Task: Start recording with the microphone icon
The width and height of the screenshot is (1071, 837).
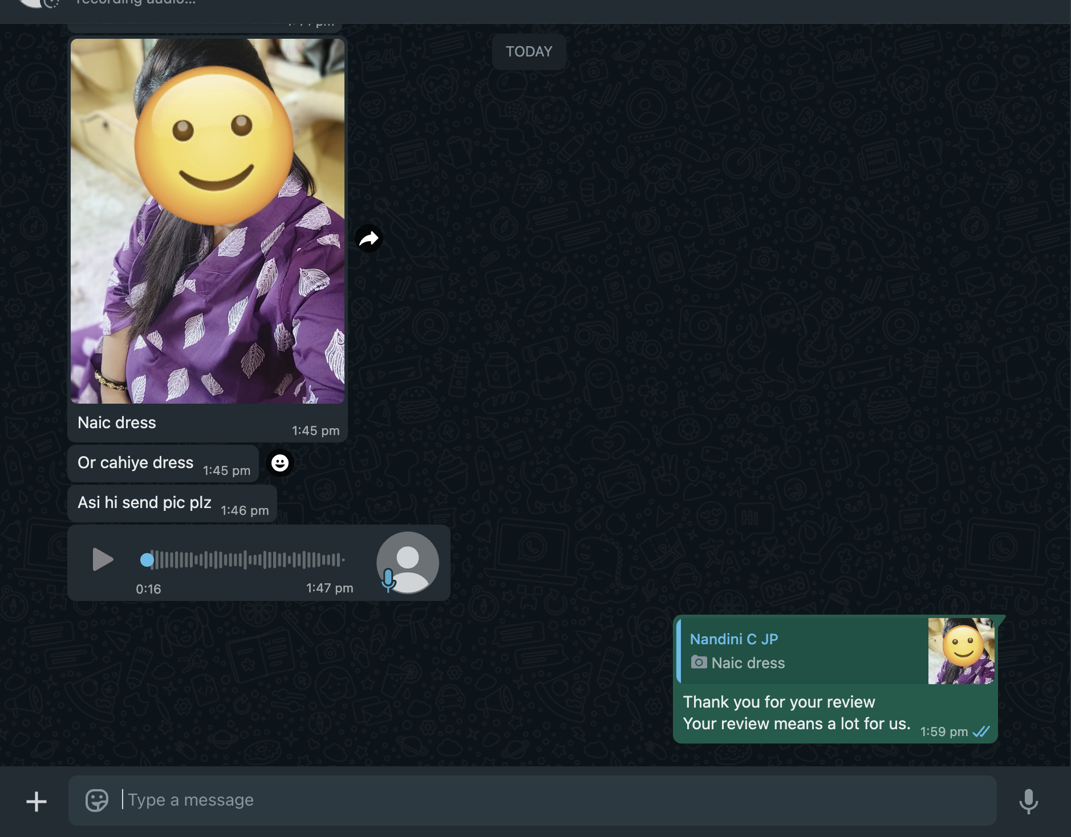Action: [1028, 801]
